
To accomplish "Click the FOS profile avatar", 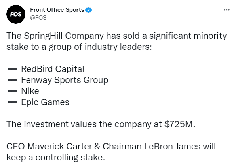I will click(15, 13).
